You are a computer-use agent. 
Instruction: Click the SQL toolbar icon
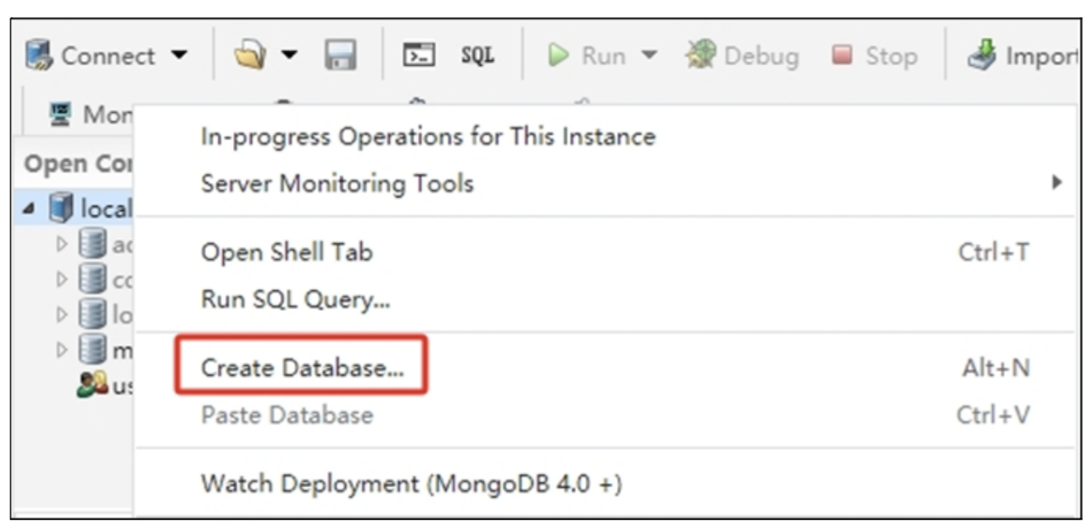[478, 55]
